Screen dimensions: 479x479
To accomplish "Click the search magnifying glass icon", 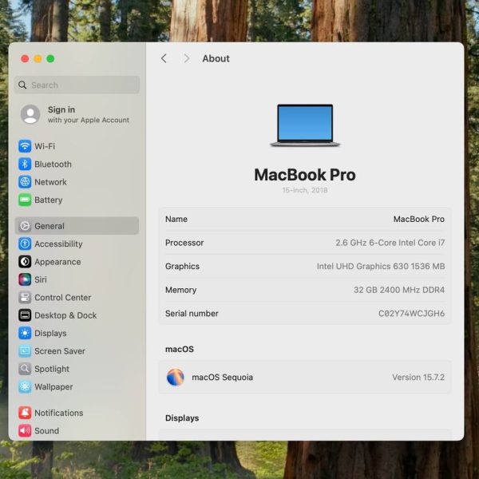I will coord(22,85).
